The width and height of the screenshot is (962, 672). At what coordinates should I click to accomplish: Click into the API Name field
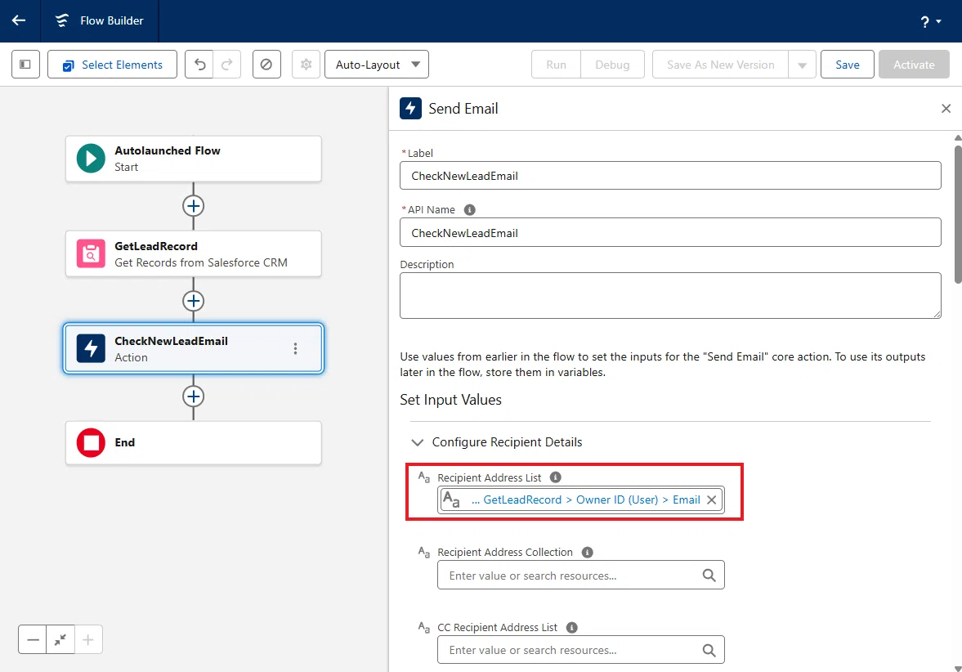670,233
